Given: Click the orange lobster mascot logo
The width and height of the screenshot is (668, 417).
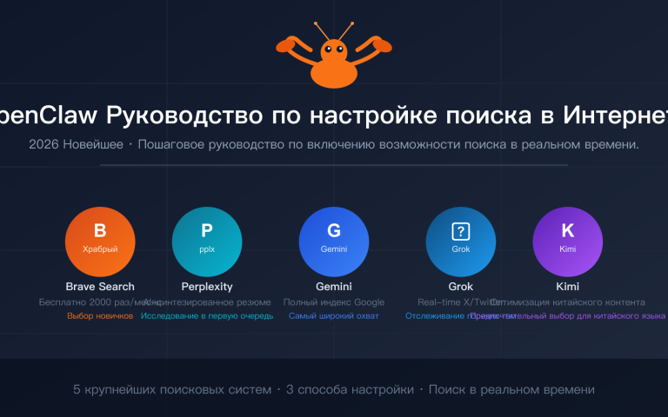Looking at the screenshot, I should 334,56.
